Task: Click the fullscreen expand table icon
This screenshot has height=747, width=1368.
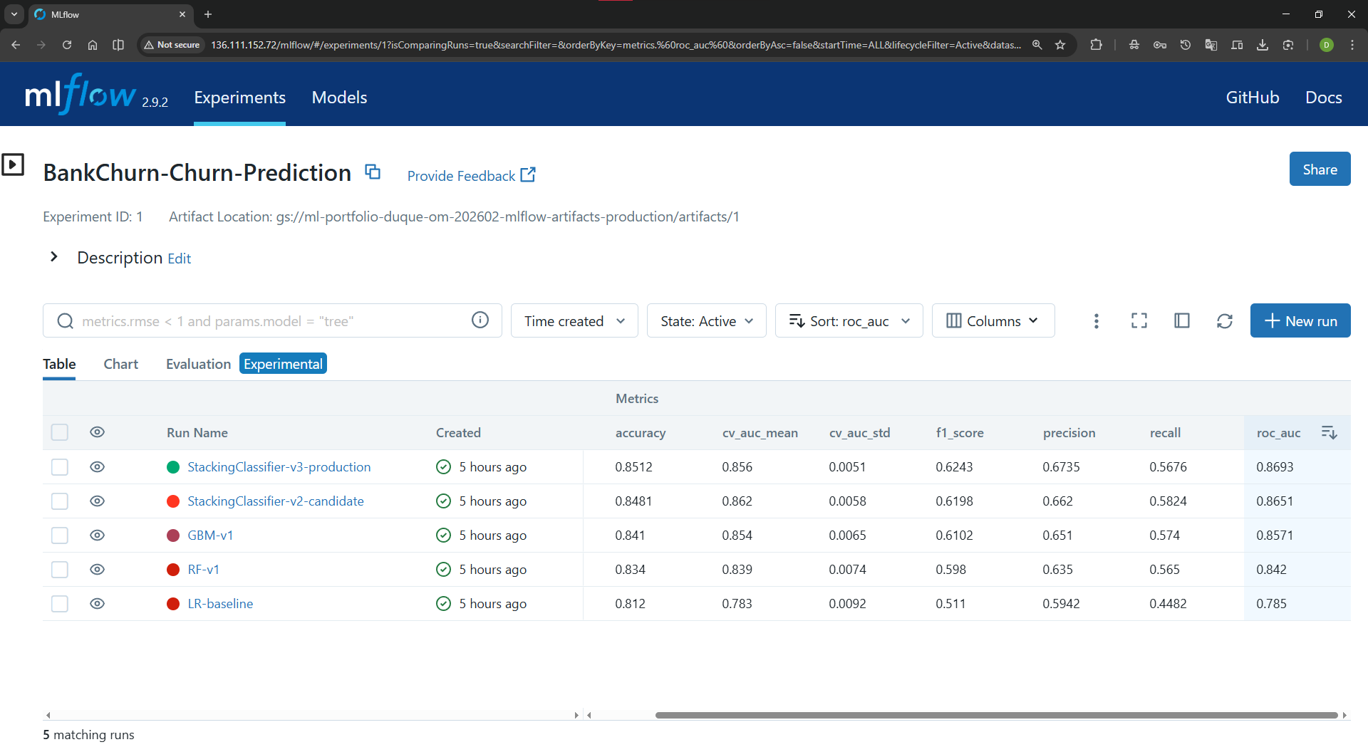Action: coord(1139,321)
